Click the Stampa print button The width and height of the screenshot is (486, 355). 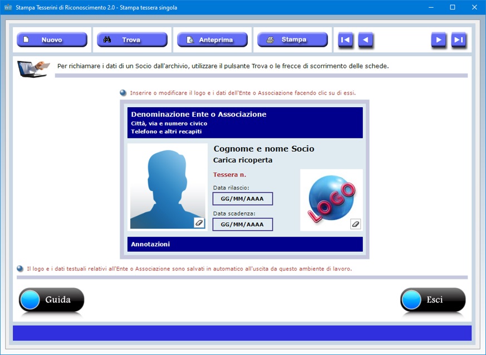292,39
